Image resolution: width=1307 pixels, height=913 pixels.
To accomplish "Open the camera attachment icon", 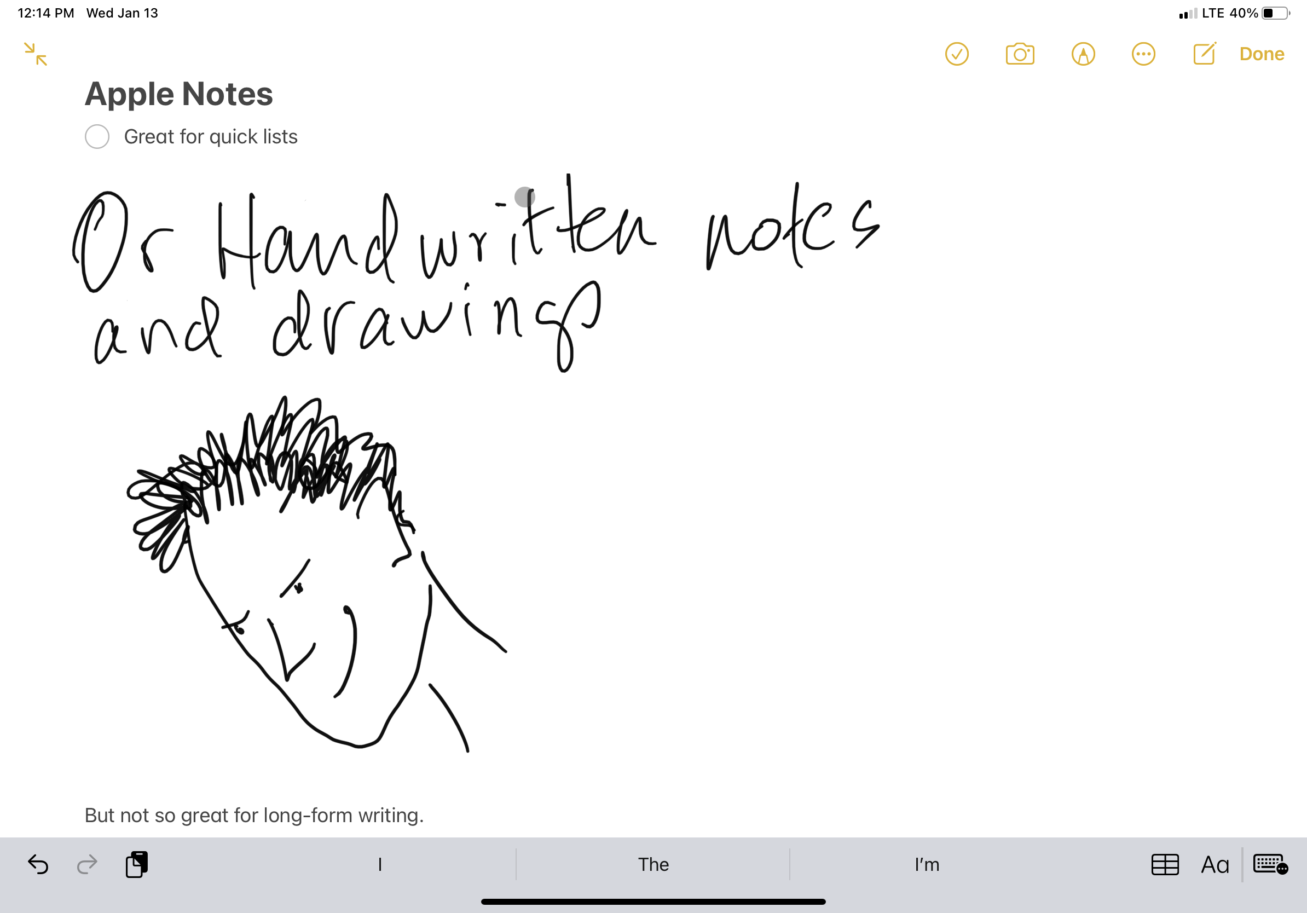I will tap(1020, 54).
